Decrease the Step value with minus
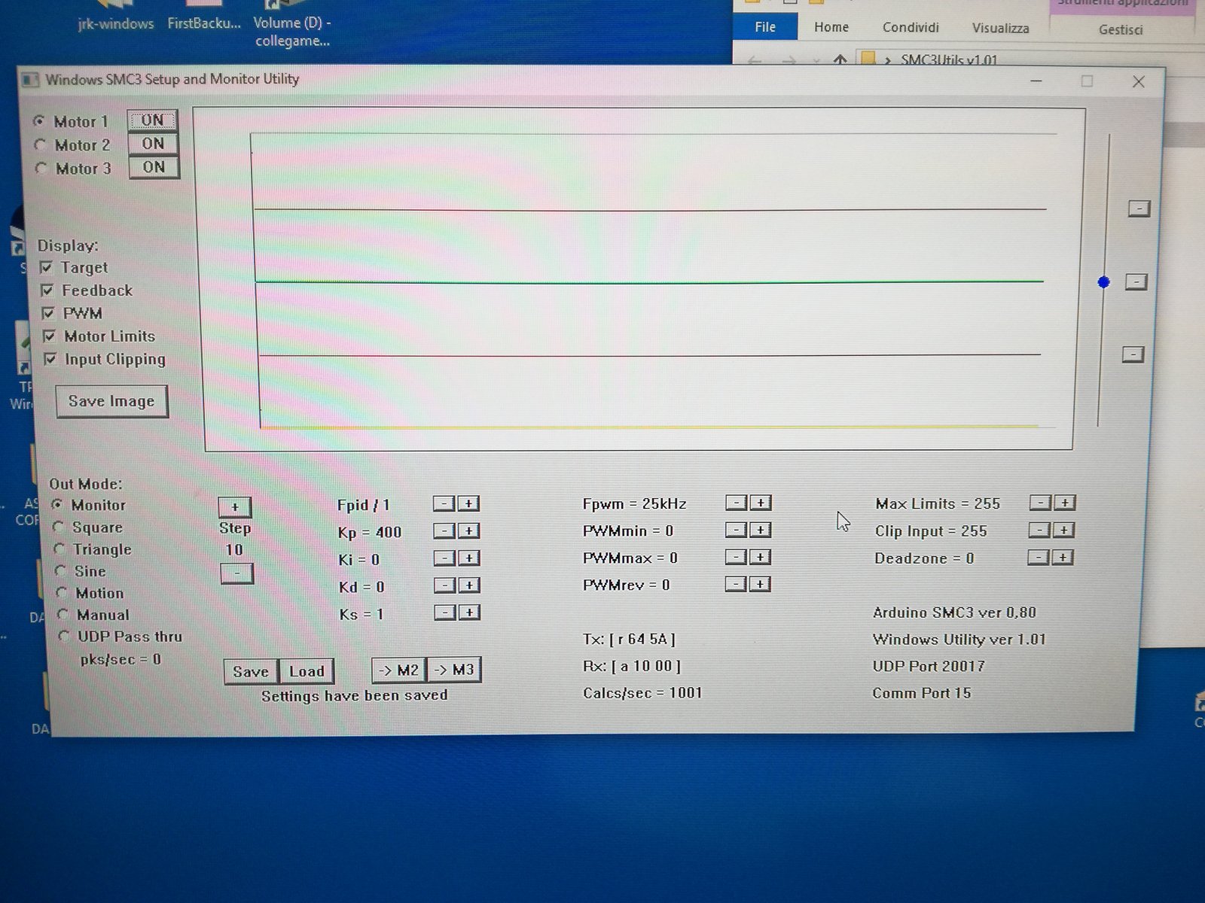 [x=236, y=573]
